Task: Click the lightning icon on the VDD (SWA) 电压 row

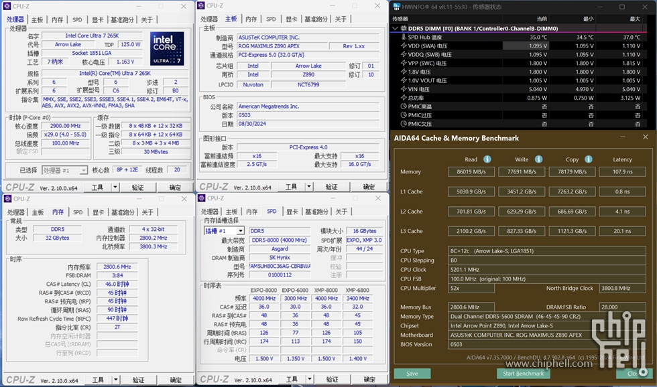Action: click(404, 46)
